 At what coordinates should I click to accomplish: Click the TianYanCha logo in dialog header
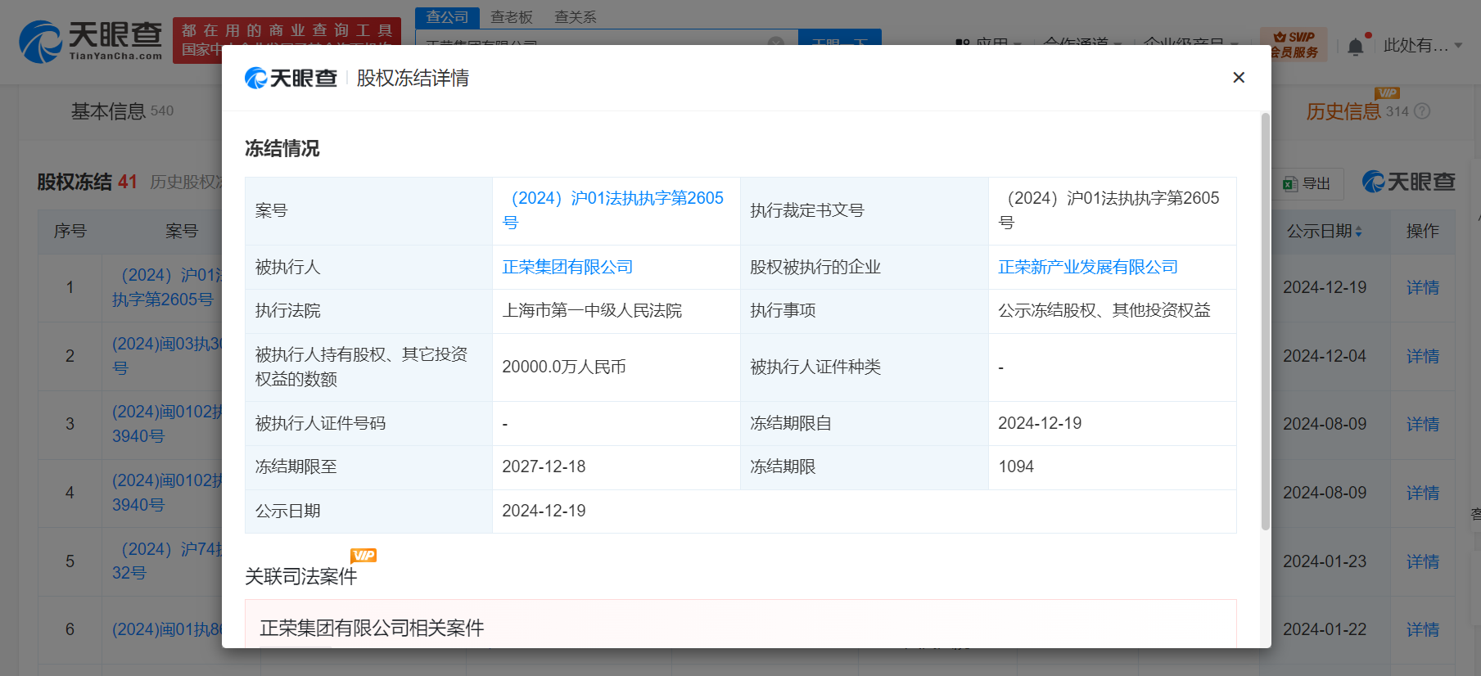(x=291, y=78)
